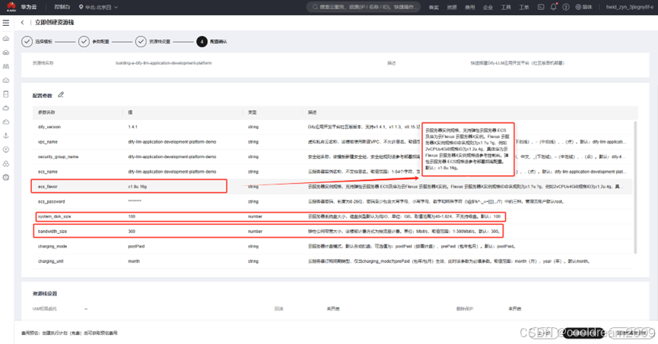Edit configuration parameters via pencil icon
The width and height of the screenshot is (658, 344).
[x=61, y=95]
